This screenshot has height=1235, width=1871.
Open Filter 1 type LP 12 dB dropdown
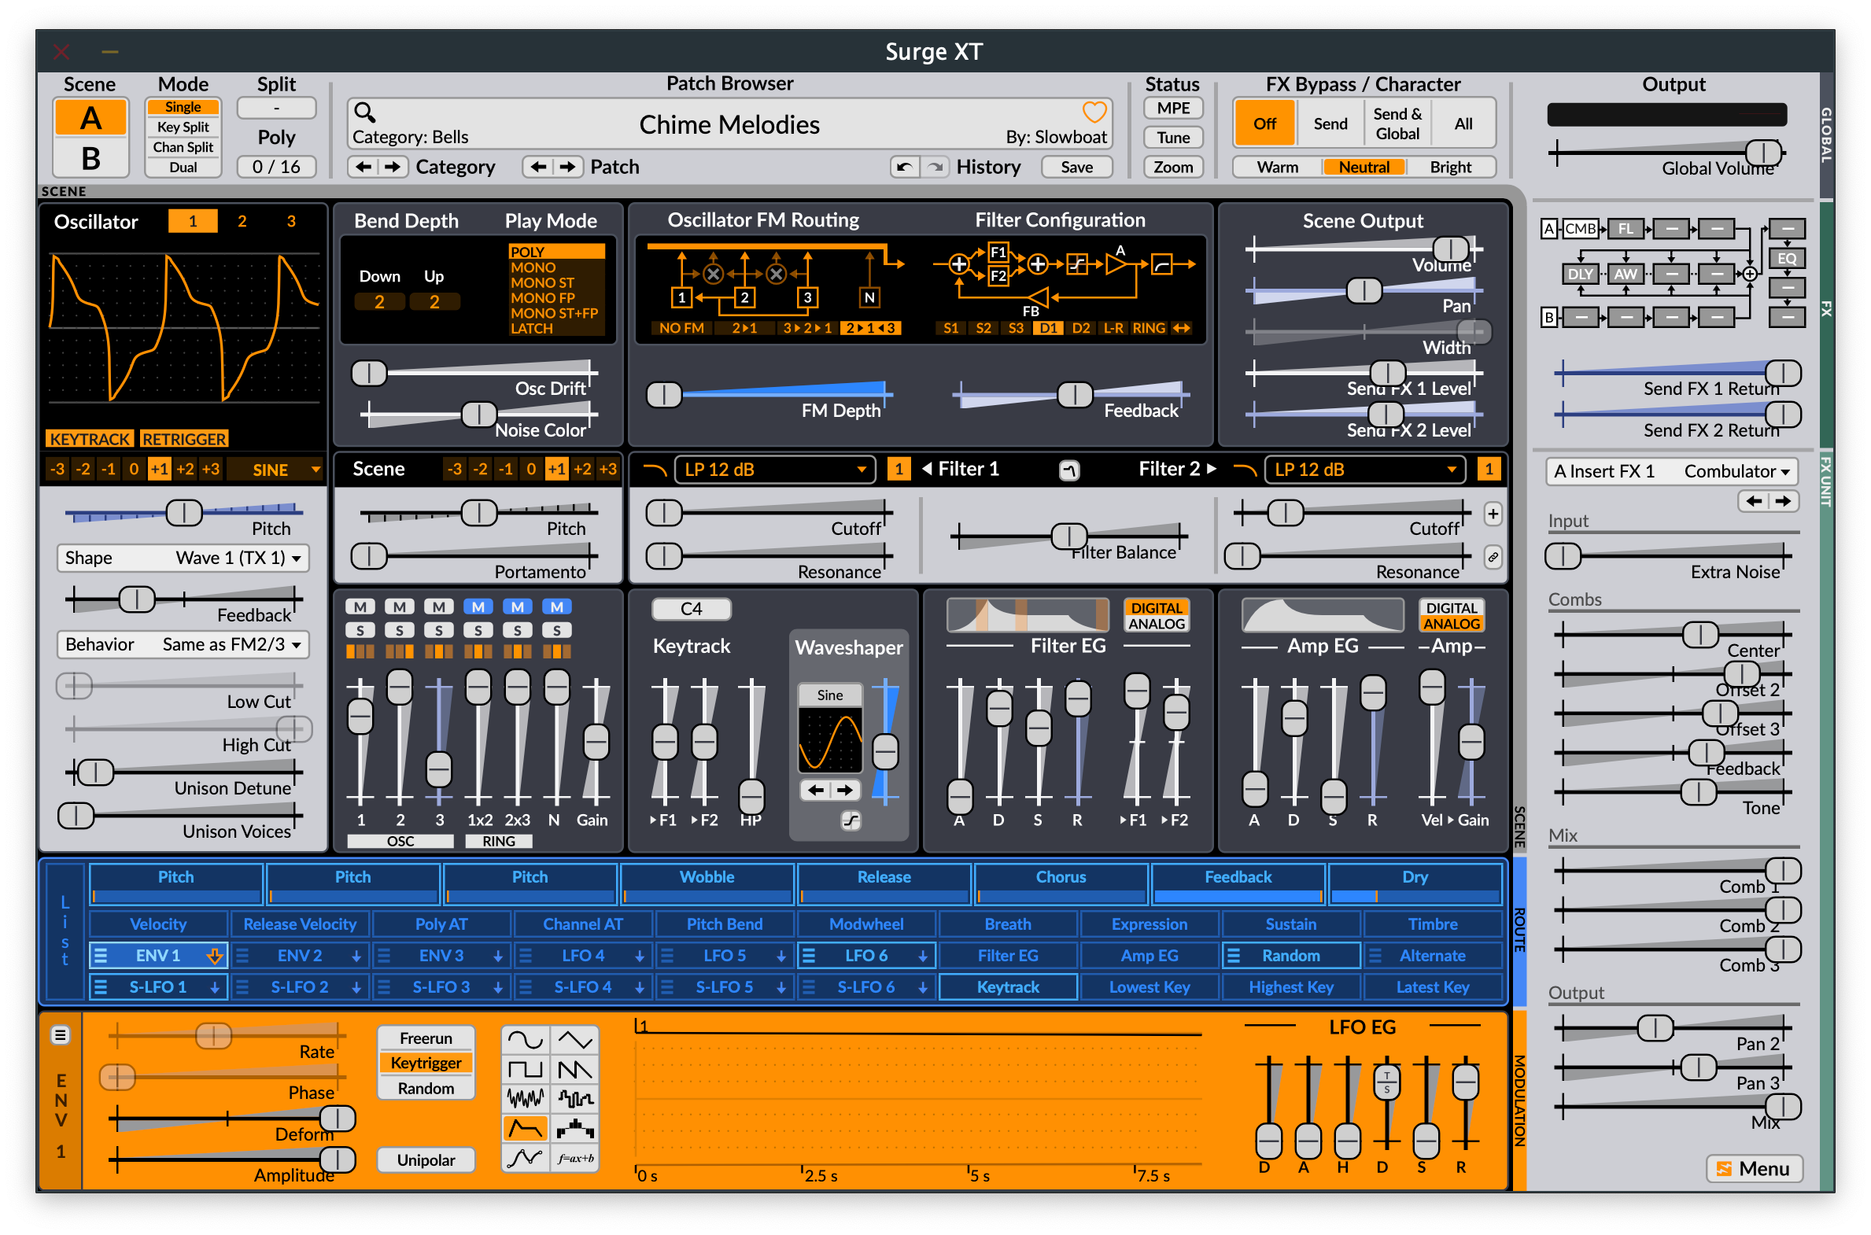pyautogui.click(x=774, y=470)
